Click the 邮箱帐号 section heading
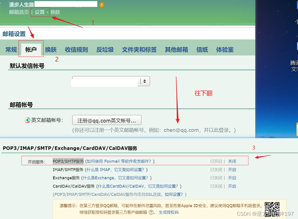This screenshot has width=298, height=219. point(21,105)
